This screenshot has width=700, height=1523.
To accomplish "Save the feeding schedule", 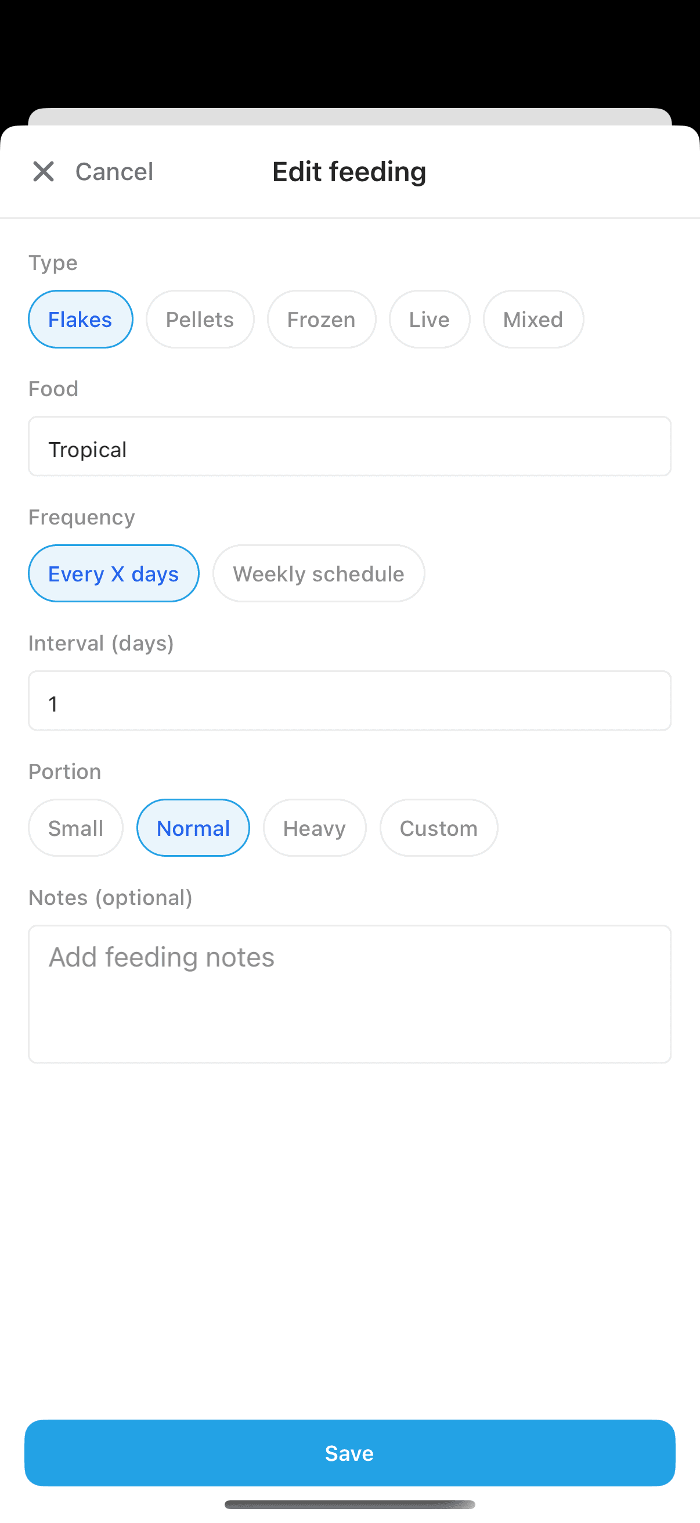I will (x=349, y=1453).
